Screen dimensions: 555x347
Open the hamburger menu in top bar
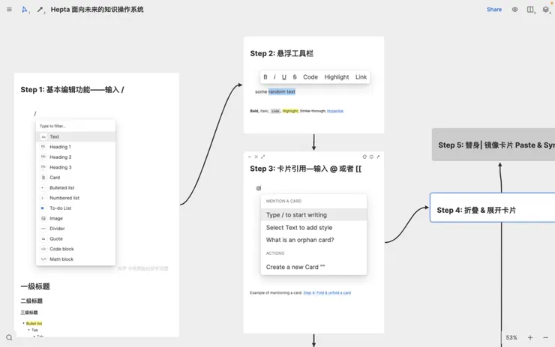click(x=9, y=10)
